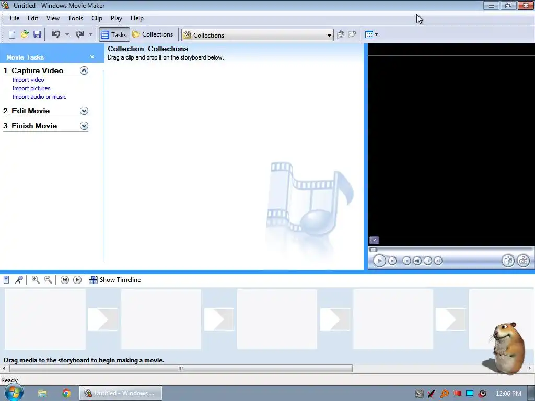The width and height of the screenshot is (535, 401).
Task: Open the Play menu
Action: 117,18
